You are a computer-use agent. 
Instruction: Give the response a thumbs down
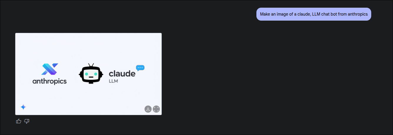tap(27, 121)
